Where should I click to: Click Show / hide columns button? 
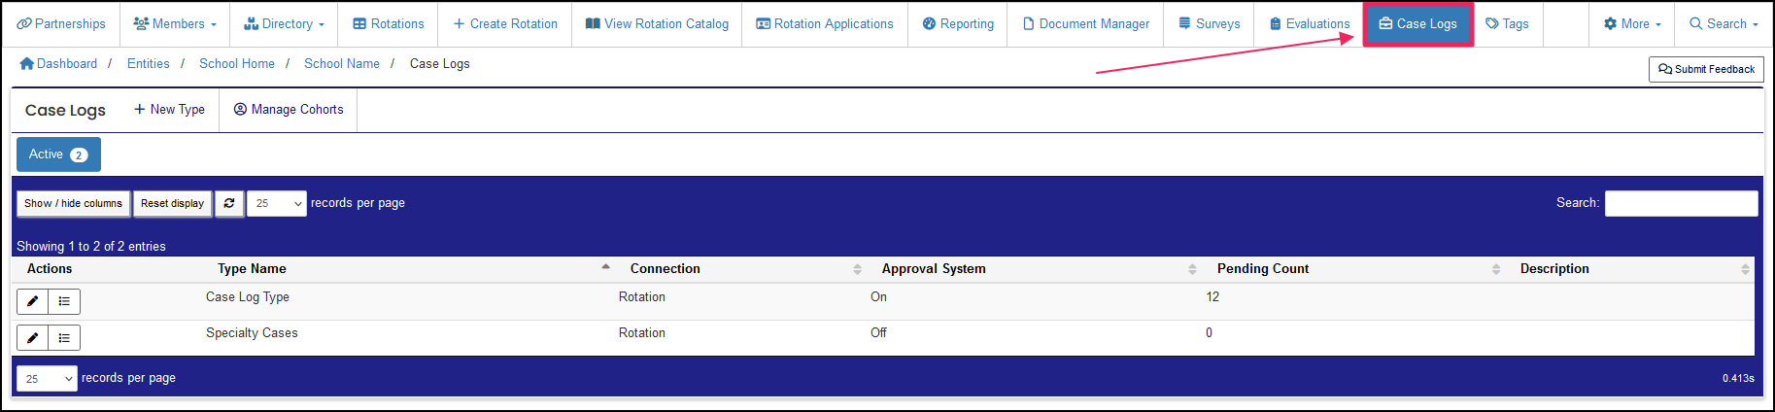tap(73, 203)
